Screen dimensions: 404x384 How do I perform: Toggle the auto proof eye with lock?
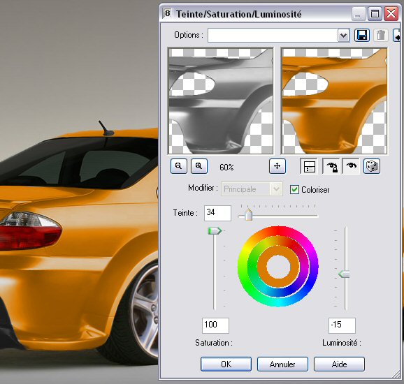[331, 166]
